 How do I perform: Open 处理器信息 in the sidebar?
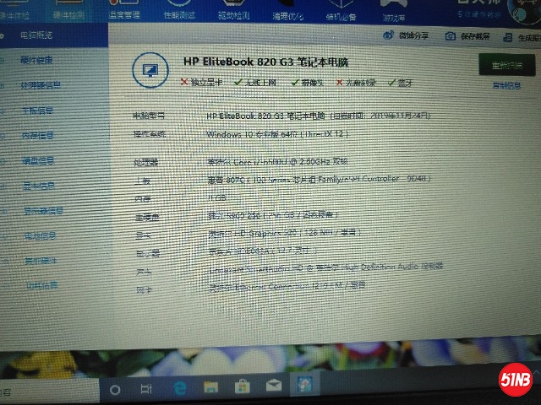point(41,85)
